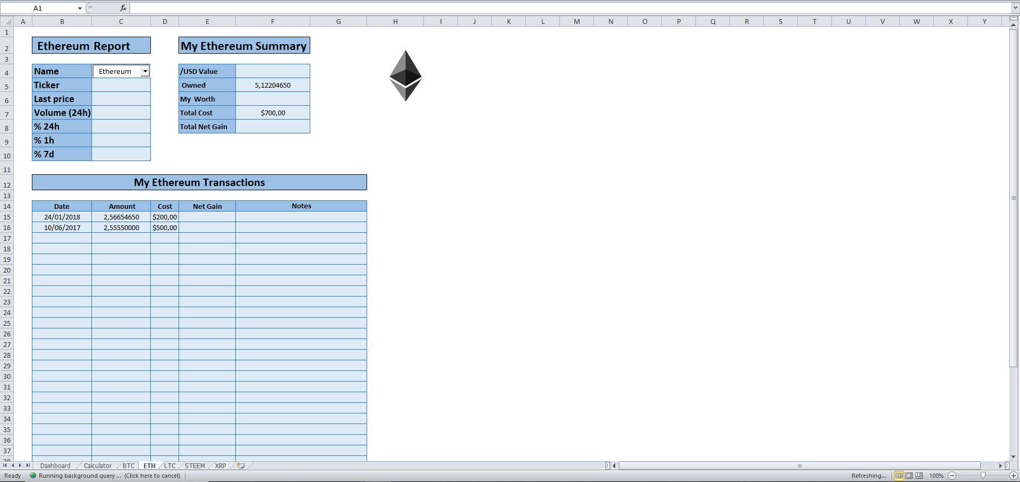Click the zoom in plus button
Viewport: 1020px width, 482px height.
pos(1014,476)
